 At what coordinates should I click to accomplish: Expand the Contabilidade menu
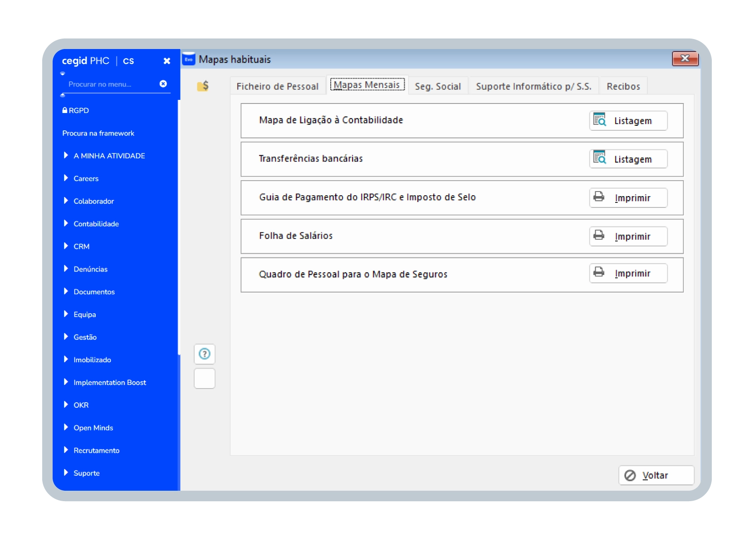tap(91, 224)
